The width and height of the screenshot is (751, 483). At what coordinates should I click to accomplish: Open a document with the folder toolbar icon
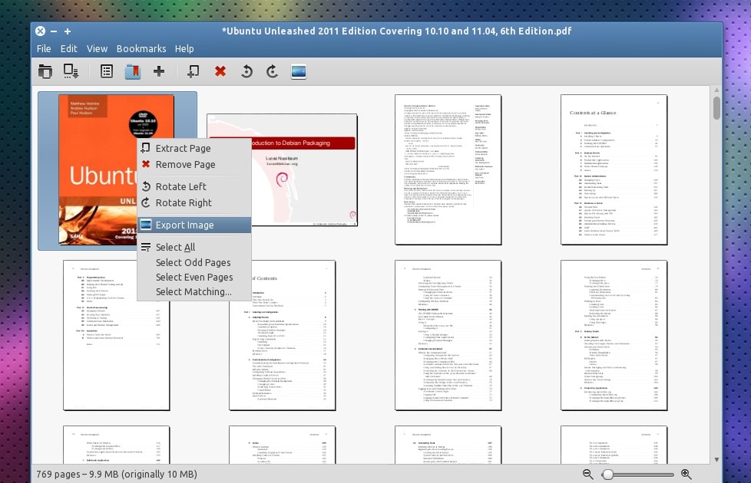click(45, 71)
